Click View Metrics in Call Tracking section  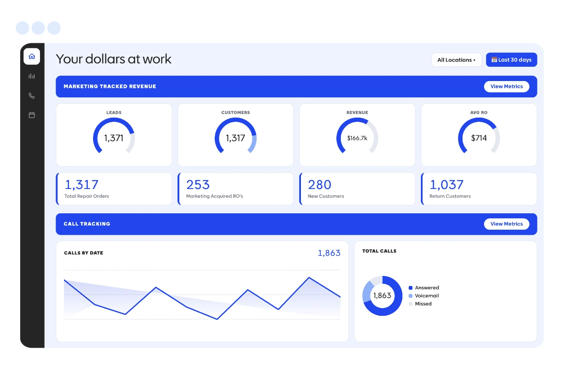507,224
